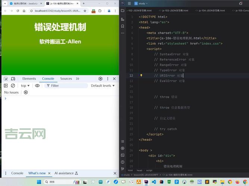Open Chrome three-dot menu
Viewport: 249px width, 186px height.
115,11
